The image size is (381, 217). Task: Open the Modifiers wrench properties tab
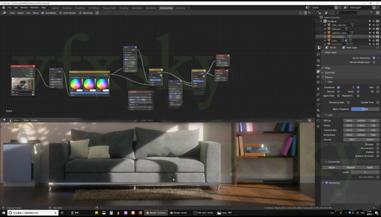(x=319, y=100)
